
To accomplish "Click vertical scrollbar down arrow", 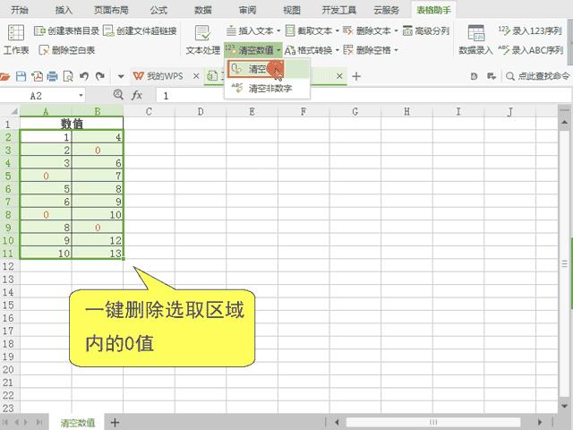I will pos(564,406).
